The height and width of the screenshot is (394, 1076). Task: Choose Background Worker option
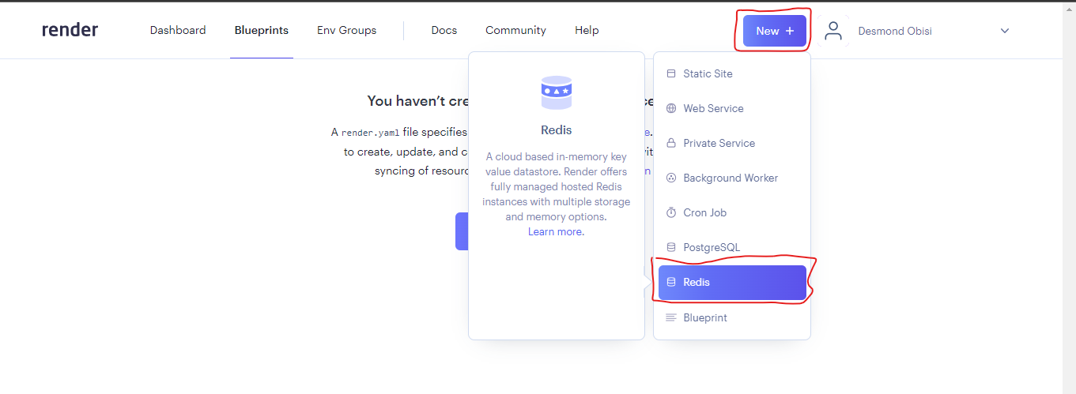click(732, 178)
